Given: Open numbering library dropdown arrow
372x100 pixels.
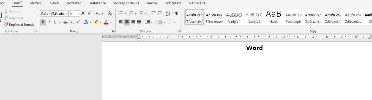Looking at the screenshot, I should (136, 13).
